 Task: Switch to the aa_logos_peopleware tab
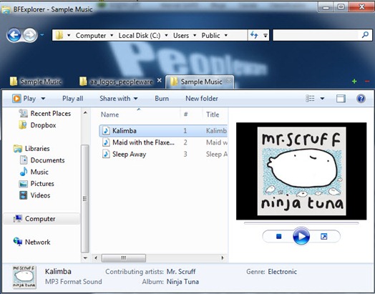(116, 82)
